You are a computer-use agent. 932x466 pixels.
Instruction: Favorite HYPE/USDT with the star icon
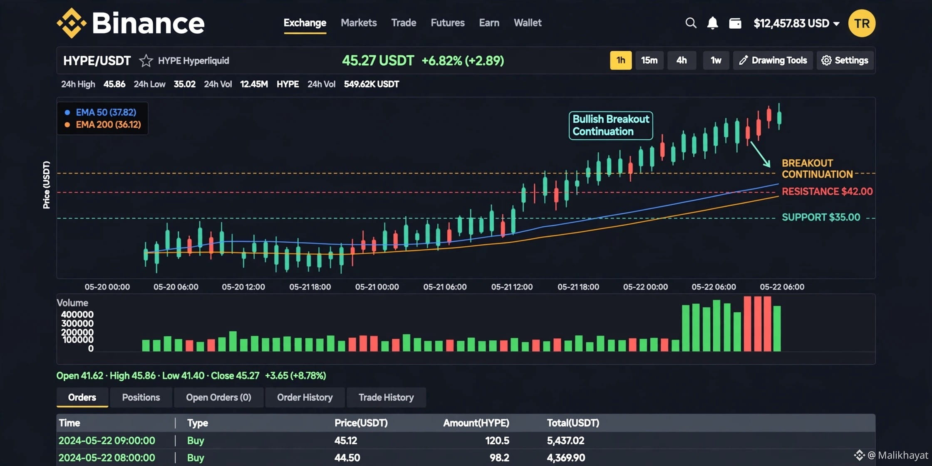point(146,61)
